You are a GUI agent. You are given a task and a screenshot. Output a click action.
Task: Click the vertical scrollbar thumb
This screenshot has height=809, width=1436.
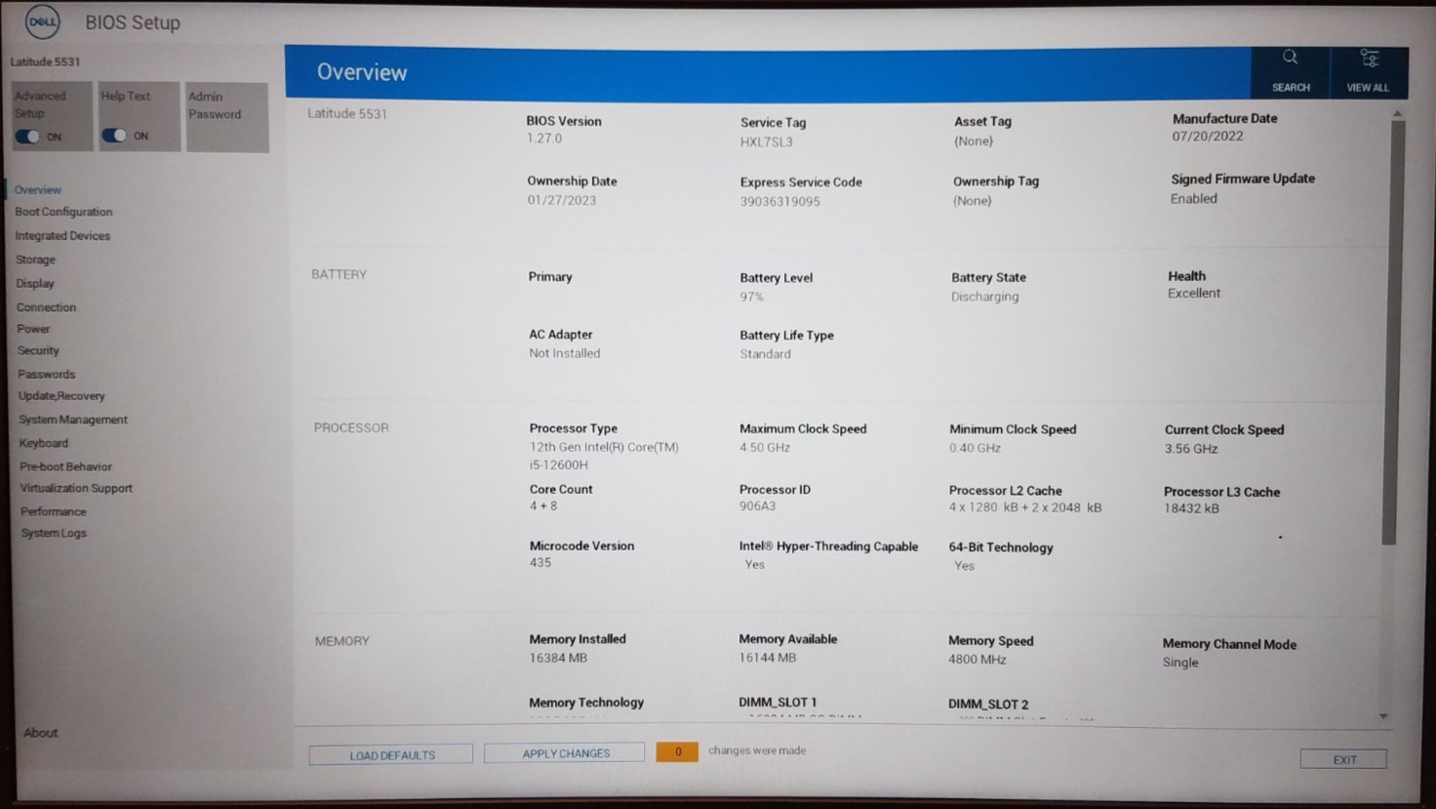[x=1393, y=332]
